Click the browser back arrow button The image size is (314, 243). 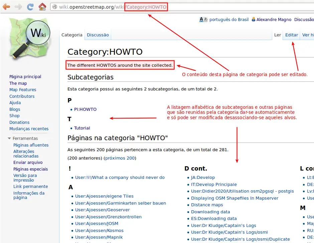[x=6, y=6]
